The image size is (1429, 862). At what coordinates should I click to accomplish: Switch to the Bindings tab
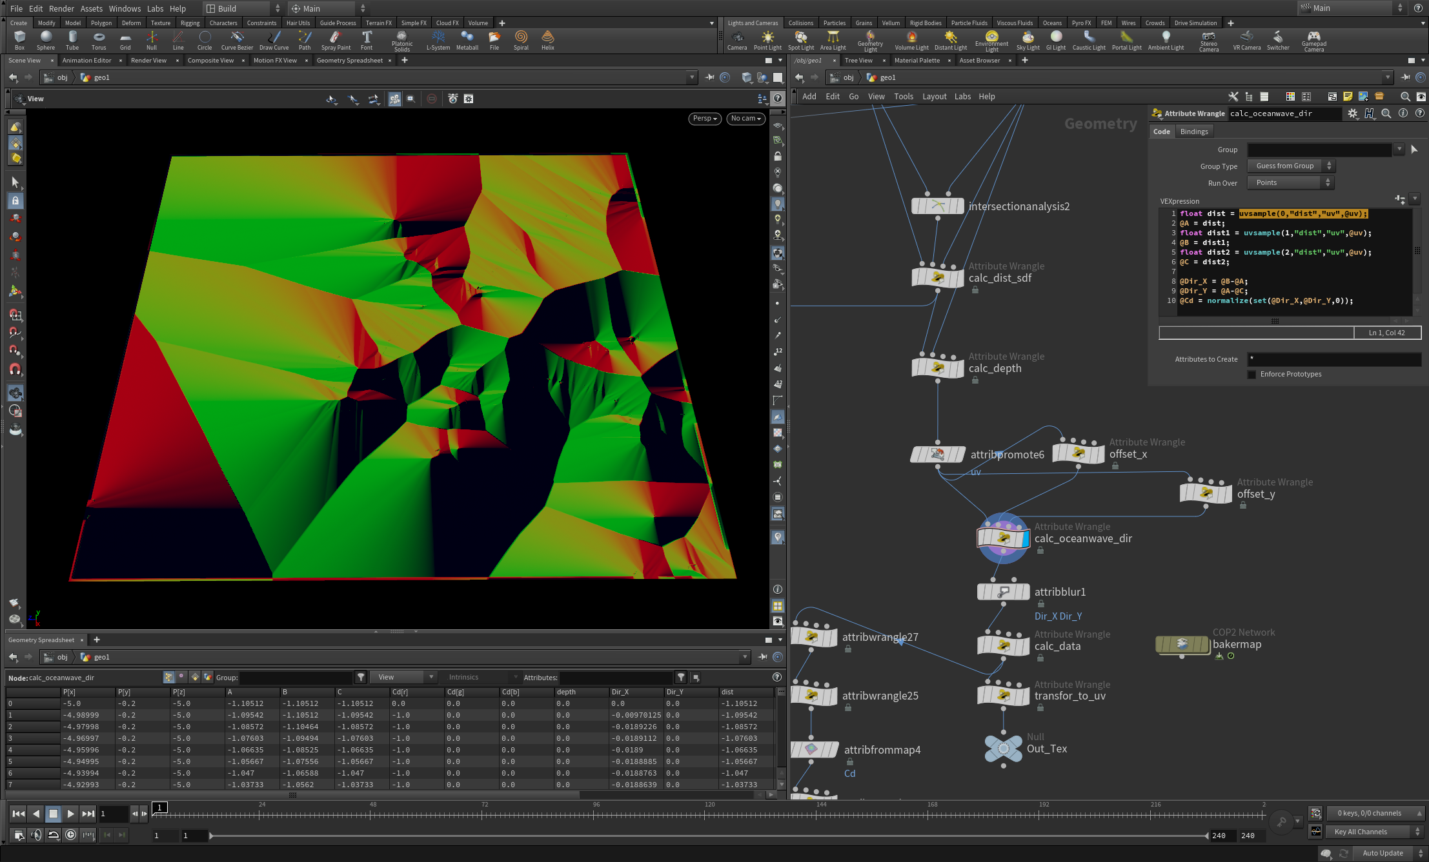click(1193, 132)
